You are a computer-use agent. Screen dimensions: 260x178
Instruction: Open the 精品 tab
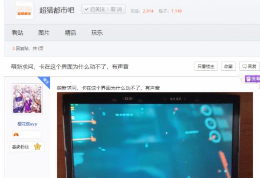point(71,33)
